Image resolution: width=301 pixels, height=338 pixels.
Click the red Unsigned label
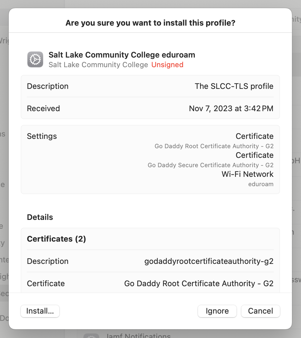[167, 65]
